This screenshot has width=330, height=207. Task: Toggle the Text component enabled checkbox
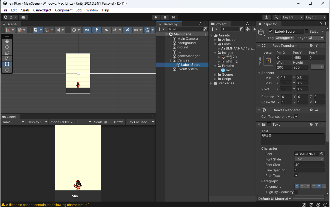pos(269,125)
